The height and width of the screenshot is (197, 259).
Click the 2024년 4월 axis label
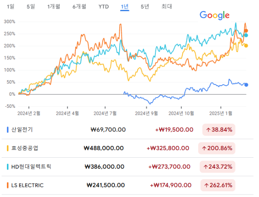(x=67, y=113)
